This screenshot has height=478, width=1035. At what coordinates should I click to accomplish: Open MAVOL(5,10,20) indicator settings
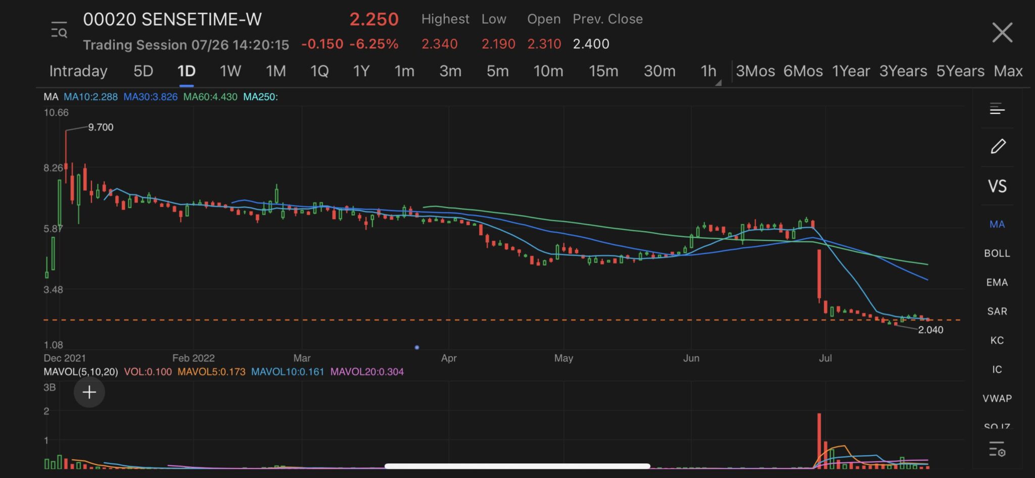point(81,372)
